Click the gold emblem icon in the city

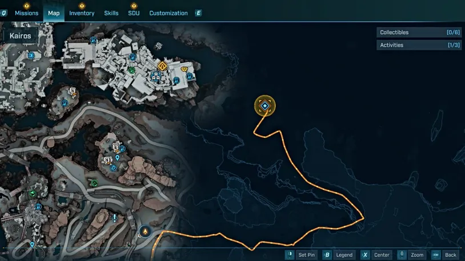(184, 69)
